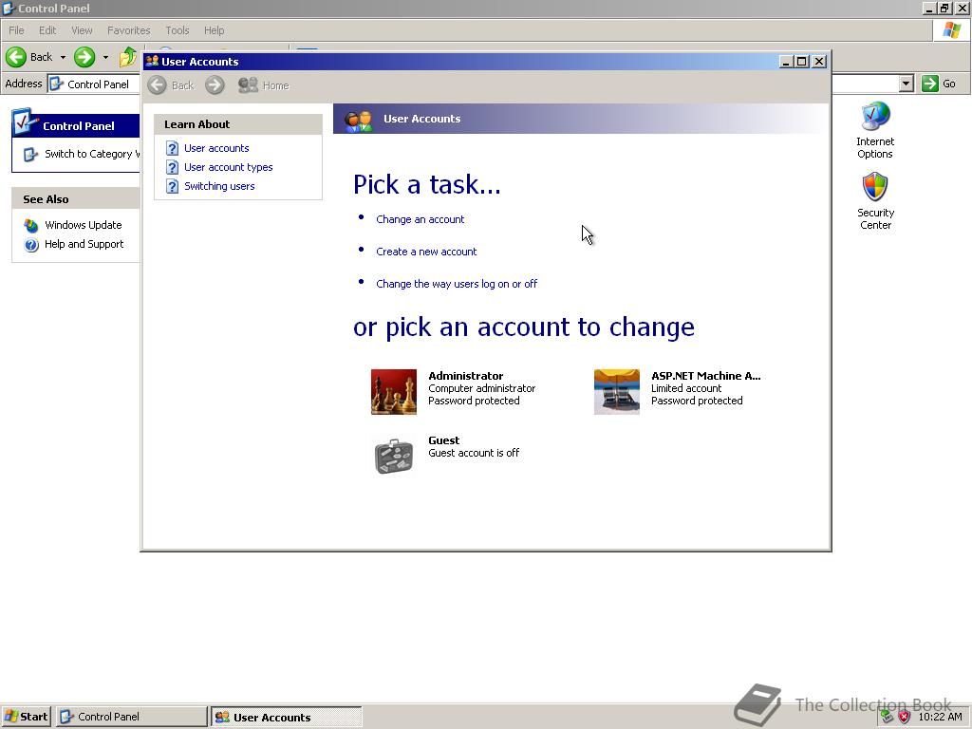Click the Windows flag logo in Control Panel
This screenshot has height=729, width=972.
pyautogui.click(x=951, y=30)
